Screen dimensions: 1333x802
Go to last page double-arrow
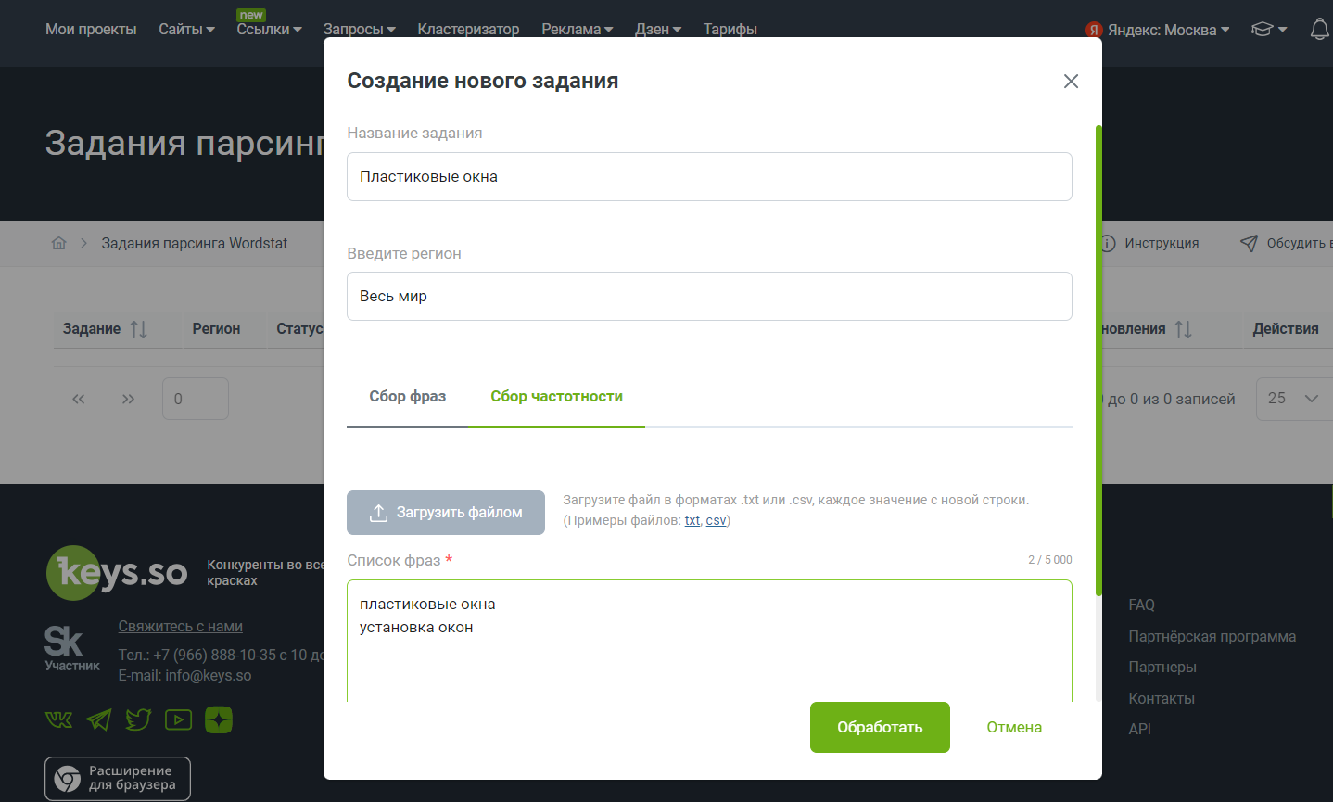tap(128, 399)
